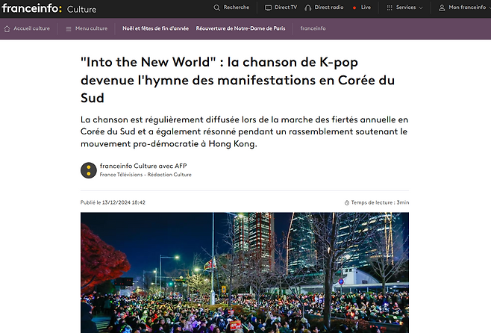This screenshot has height=333, width=491.
Task: Expand the Services dropdown chevron
Action: [421, 7]
